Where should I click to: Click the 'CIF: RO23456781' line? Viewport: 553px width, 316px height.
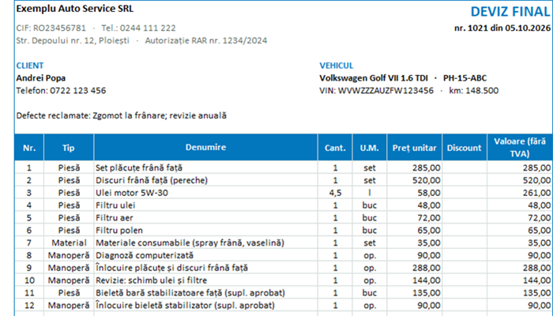click(x=51, y=28)
